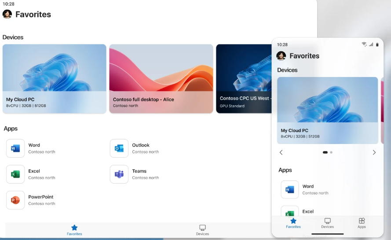
Task: Click PowerPoint label in tablet apps list
Action: point(41,197)
